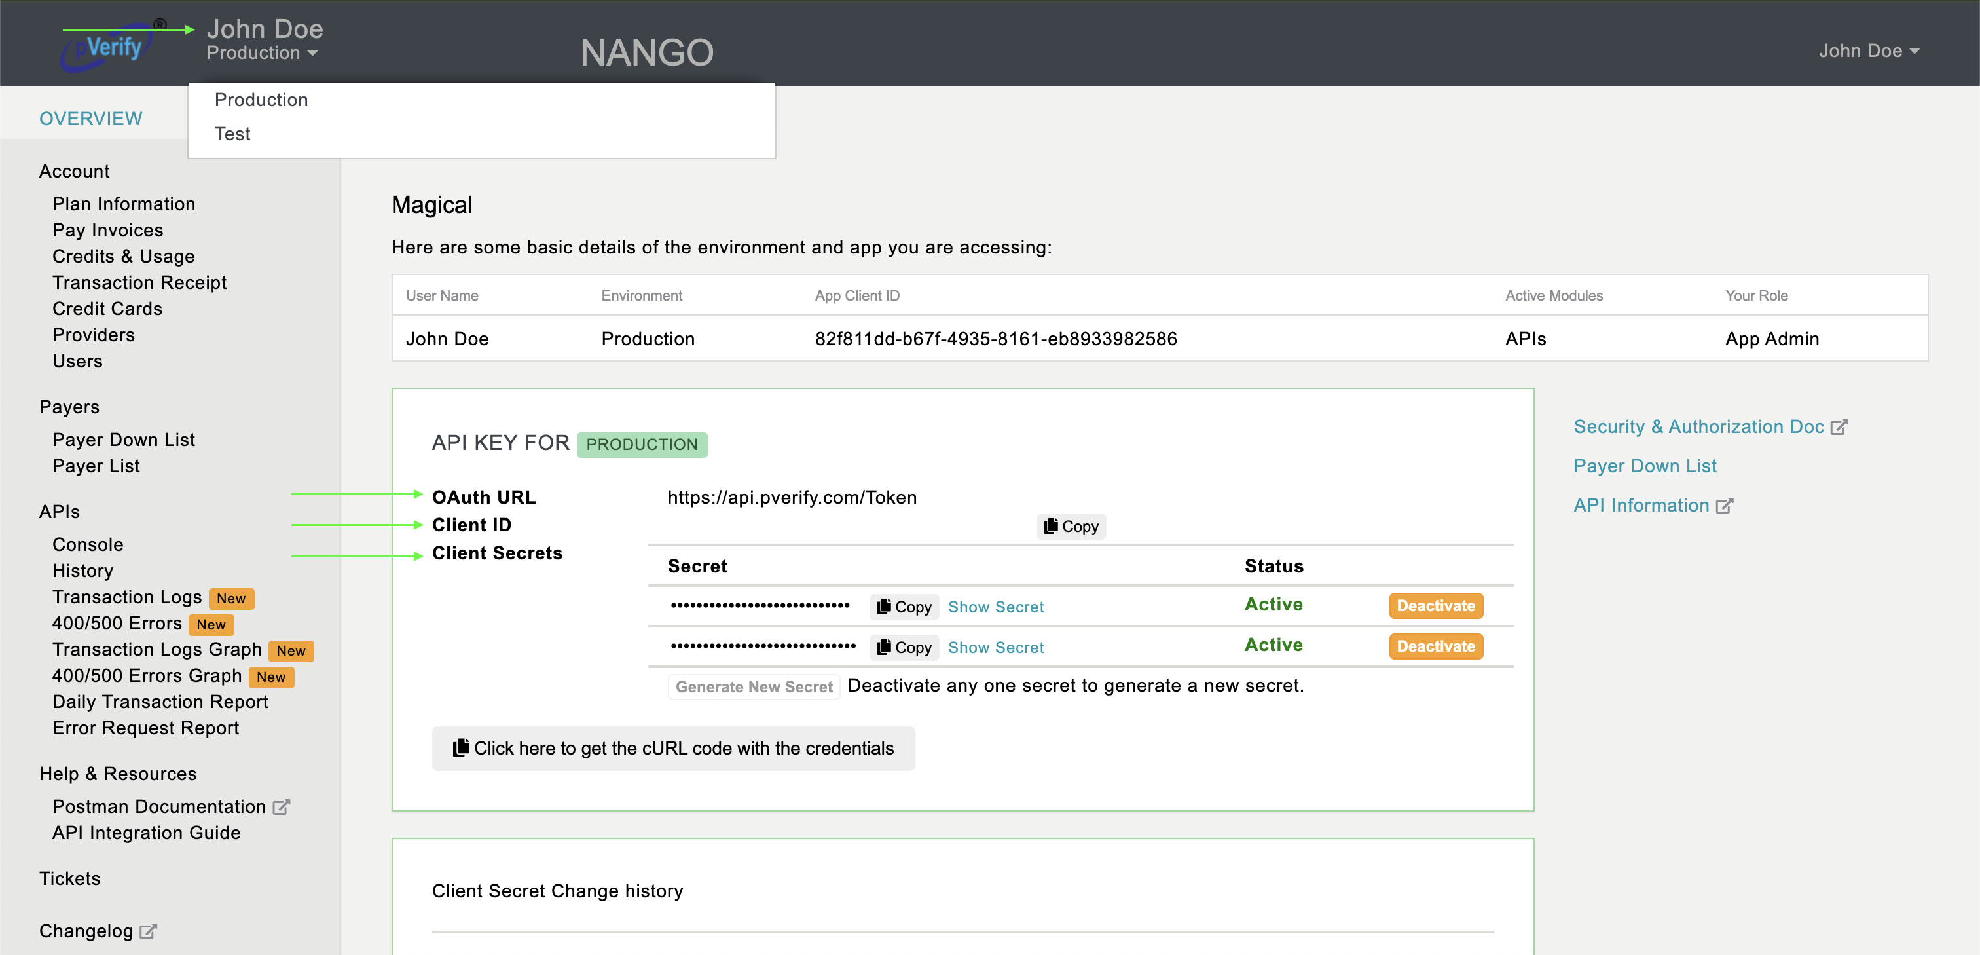Screen dimensions: 1980x955
Task: Deactivate the second active secret
Action: [1436, 646]
